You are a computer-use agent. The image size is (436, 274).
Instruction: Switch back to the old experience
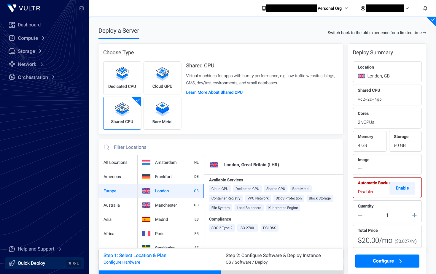377,33
